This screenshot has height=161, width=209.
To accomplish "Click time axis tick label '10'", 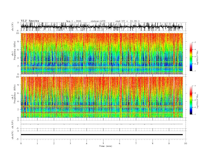I will 186,143.
